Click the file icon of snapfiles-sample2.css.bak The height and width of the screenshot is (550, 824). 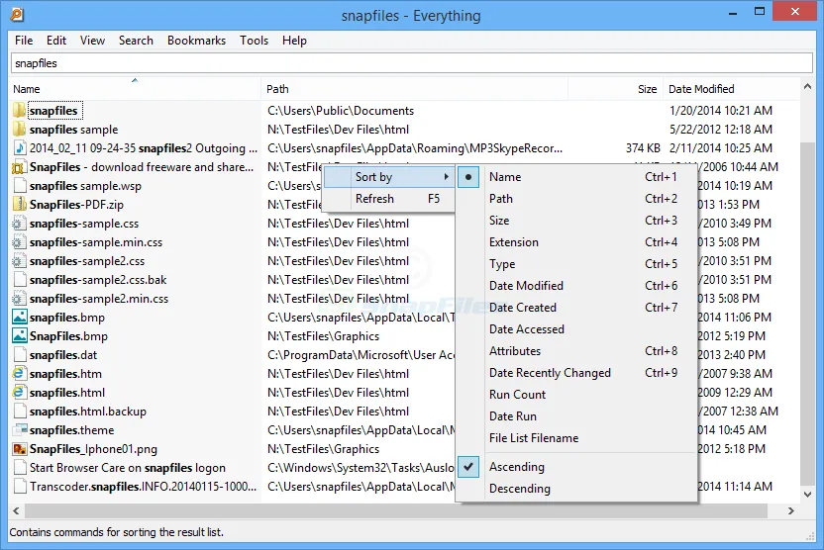pos(20,280)
